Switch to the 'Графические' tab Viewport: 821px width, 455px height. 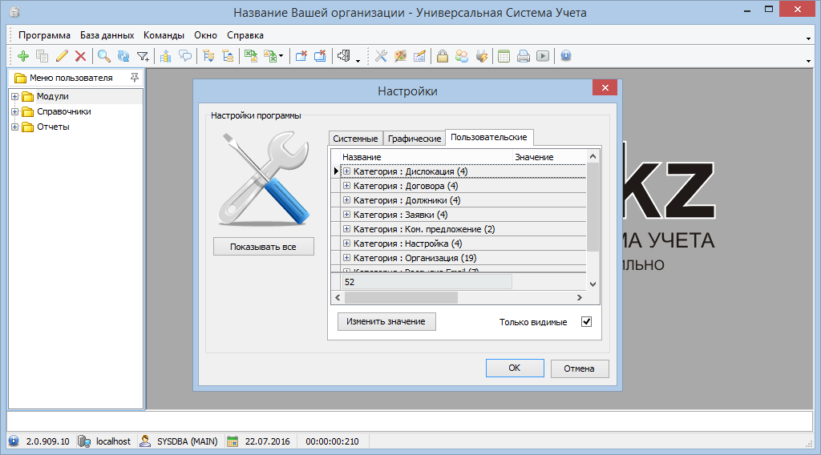pos(414,139)
